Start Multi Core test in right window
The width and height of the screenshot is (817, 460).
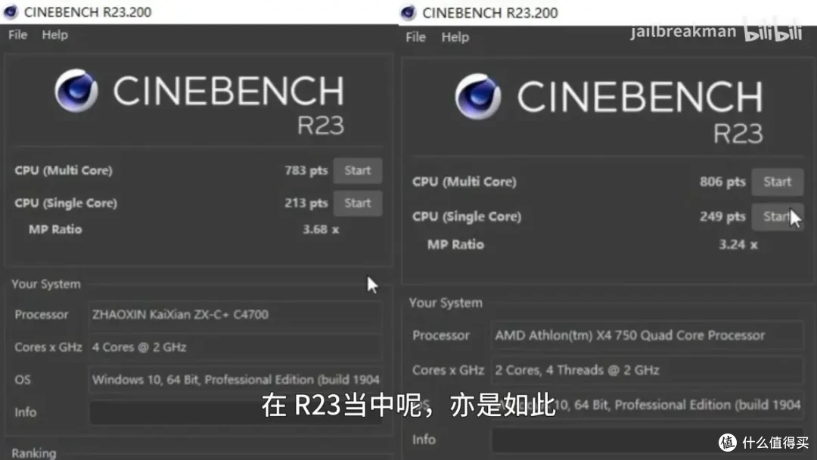(x=777, y=182)
